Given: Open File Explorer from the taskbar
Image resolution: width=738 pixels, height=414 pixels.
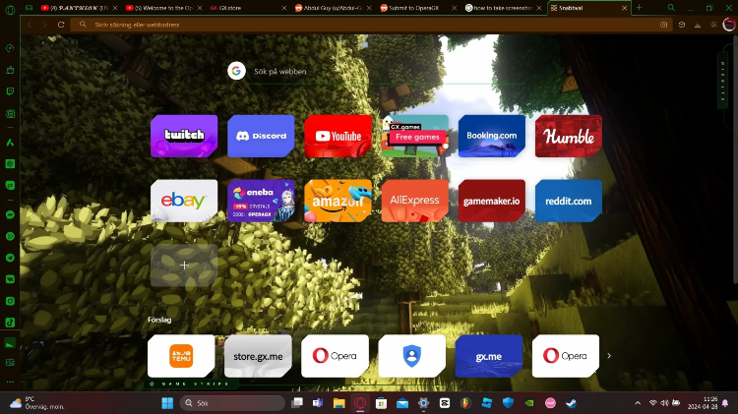Looking at the screenshot, I should 338,403.
